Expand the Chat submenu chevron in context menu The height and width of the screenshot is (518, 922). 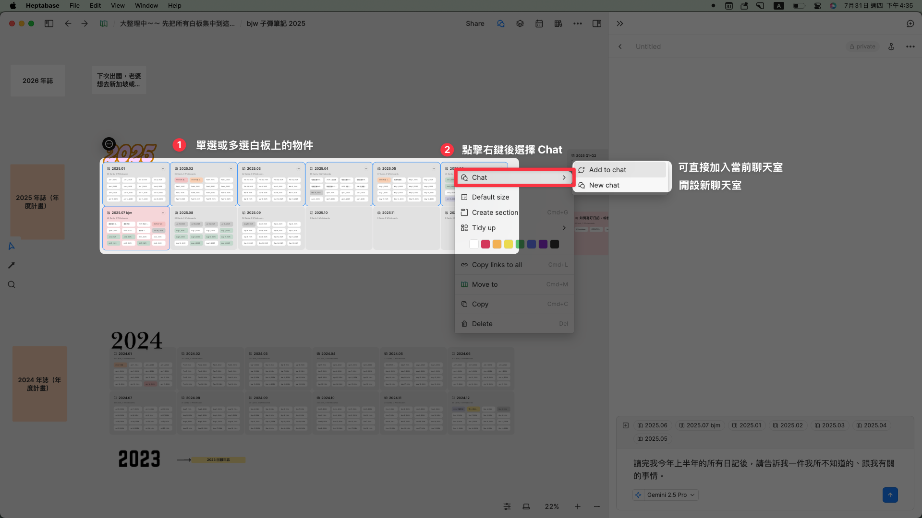pos(564,177)
